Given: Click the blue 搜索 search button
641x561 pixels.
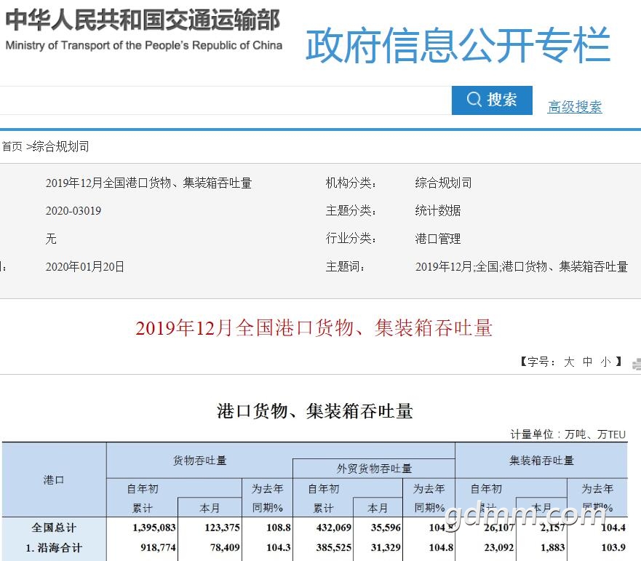Looking at the screenshot, I should click(x=492, y=100).
